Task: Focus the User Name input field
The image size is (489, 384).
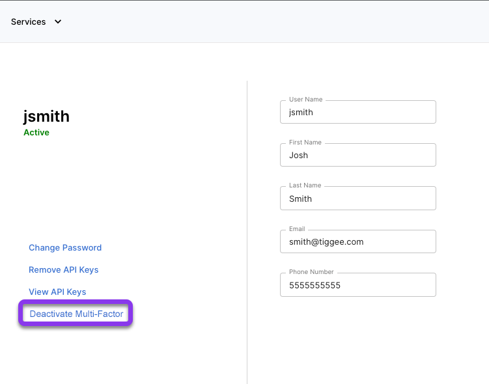Action: (x=358, y=112)
